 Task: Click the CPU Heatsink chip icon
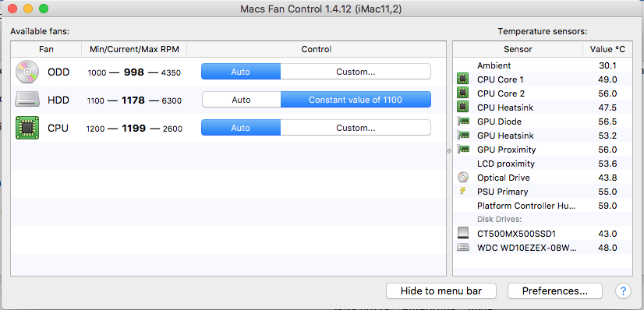click(463, 107)
